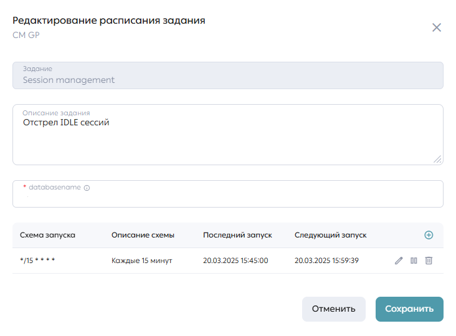Select the CM GP subtitle
The image size is (456, 336).
coord(26,35)
